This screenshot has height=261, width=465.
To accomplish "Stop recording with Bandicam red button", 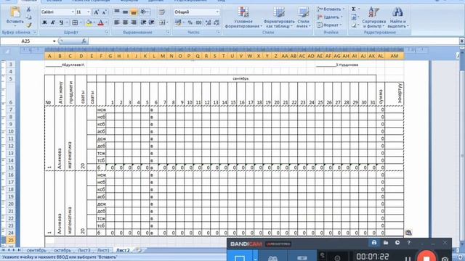I will tap(426, 256).
